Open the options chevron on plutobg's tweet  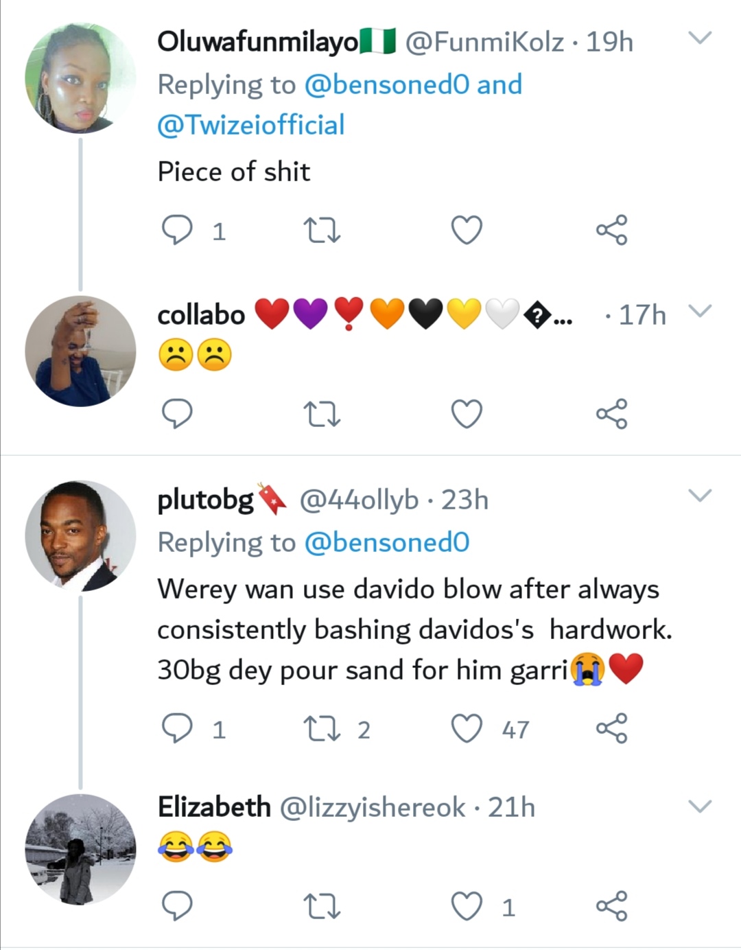tap(700, 496)
